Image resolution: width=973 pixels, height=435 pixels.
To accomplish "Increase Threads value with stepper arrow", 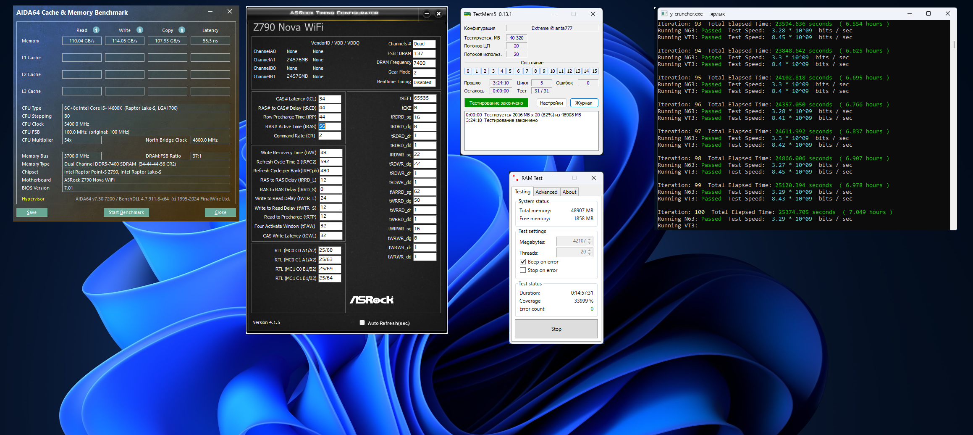I will coord(590,250).
